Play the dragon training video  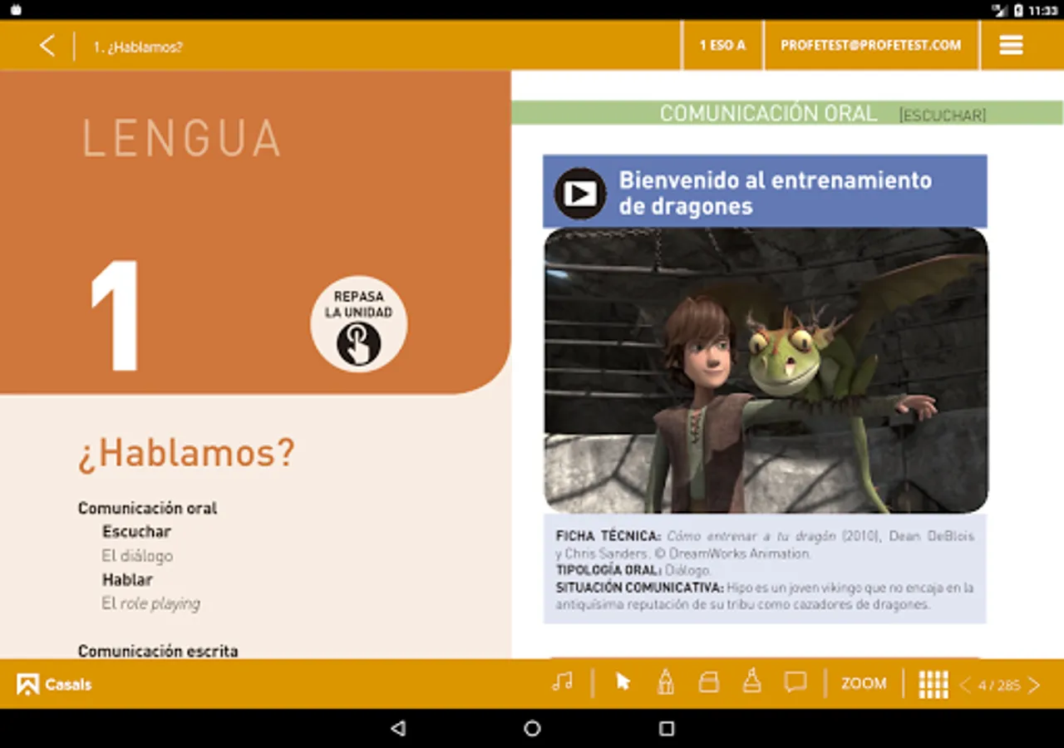[x=580, y=194]
